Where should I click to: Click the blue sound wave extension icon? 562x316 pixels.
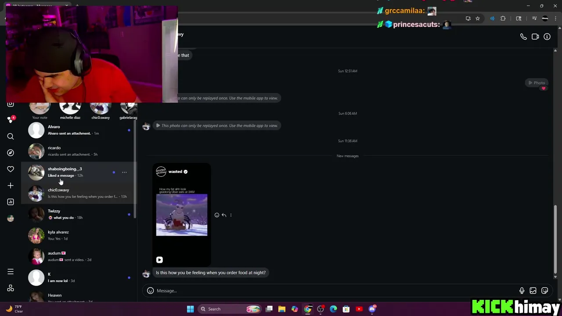tap(492, 18)
